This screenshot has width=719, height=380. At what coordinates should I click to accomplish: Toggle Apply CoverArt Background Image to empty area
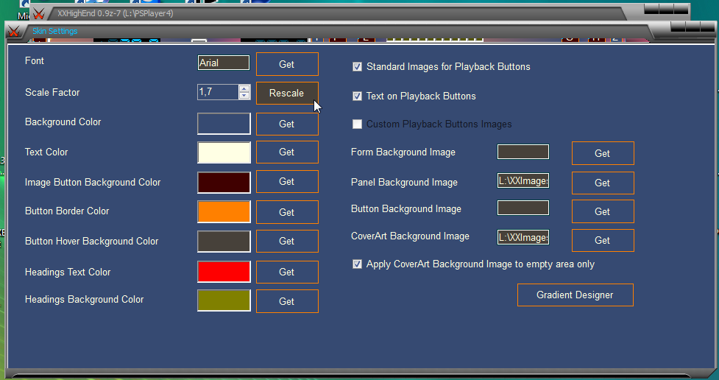point(357,264)
